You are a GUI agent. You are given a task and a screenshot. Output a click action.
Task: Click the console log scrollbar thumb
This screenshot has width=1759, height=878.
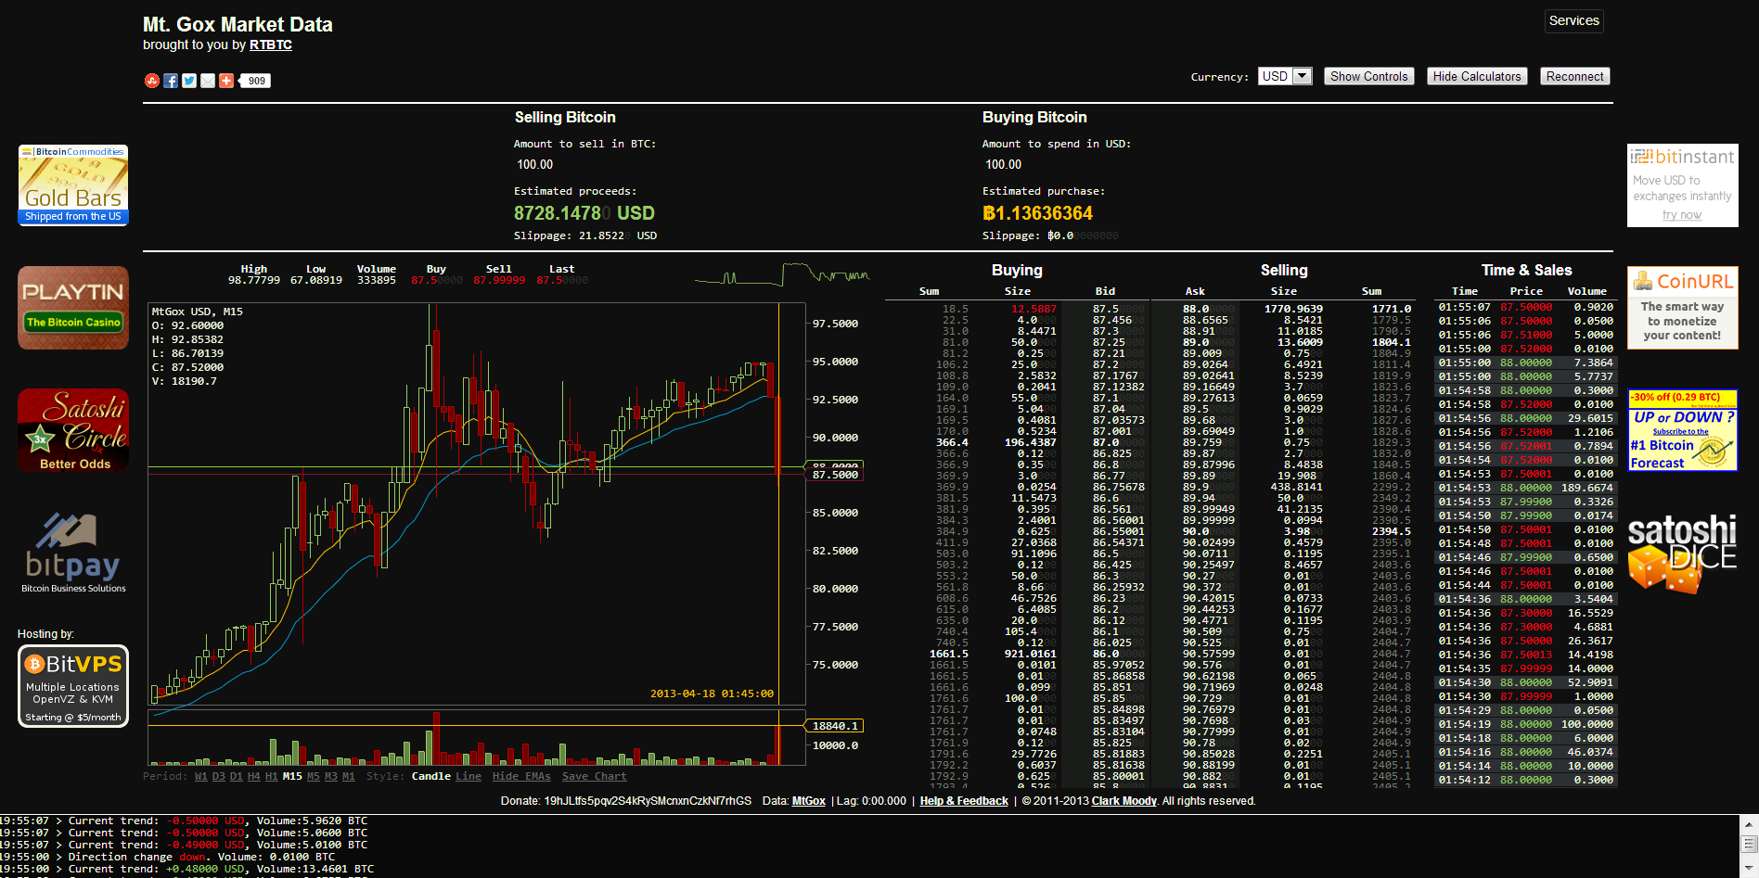point(1750,845)
